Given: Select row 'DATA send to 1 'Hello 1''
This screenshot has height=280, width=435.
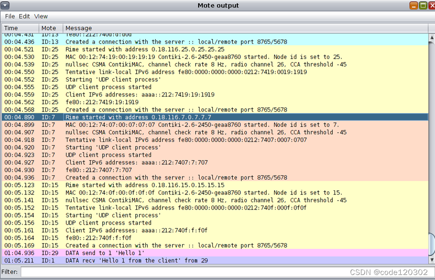Looking at the screenshot, I should click(x=215, y=253).
